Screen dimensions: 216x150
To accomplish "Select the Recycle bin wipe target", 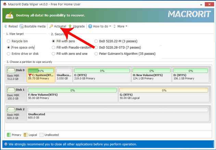I will pos(9,41).
